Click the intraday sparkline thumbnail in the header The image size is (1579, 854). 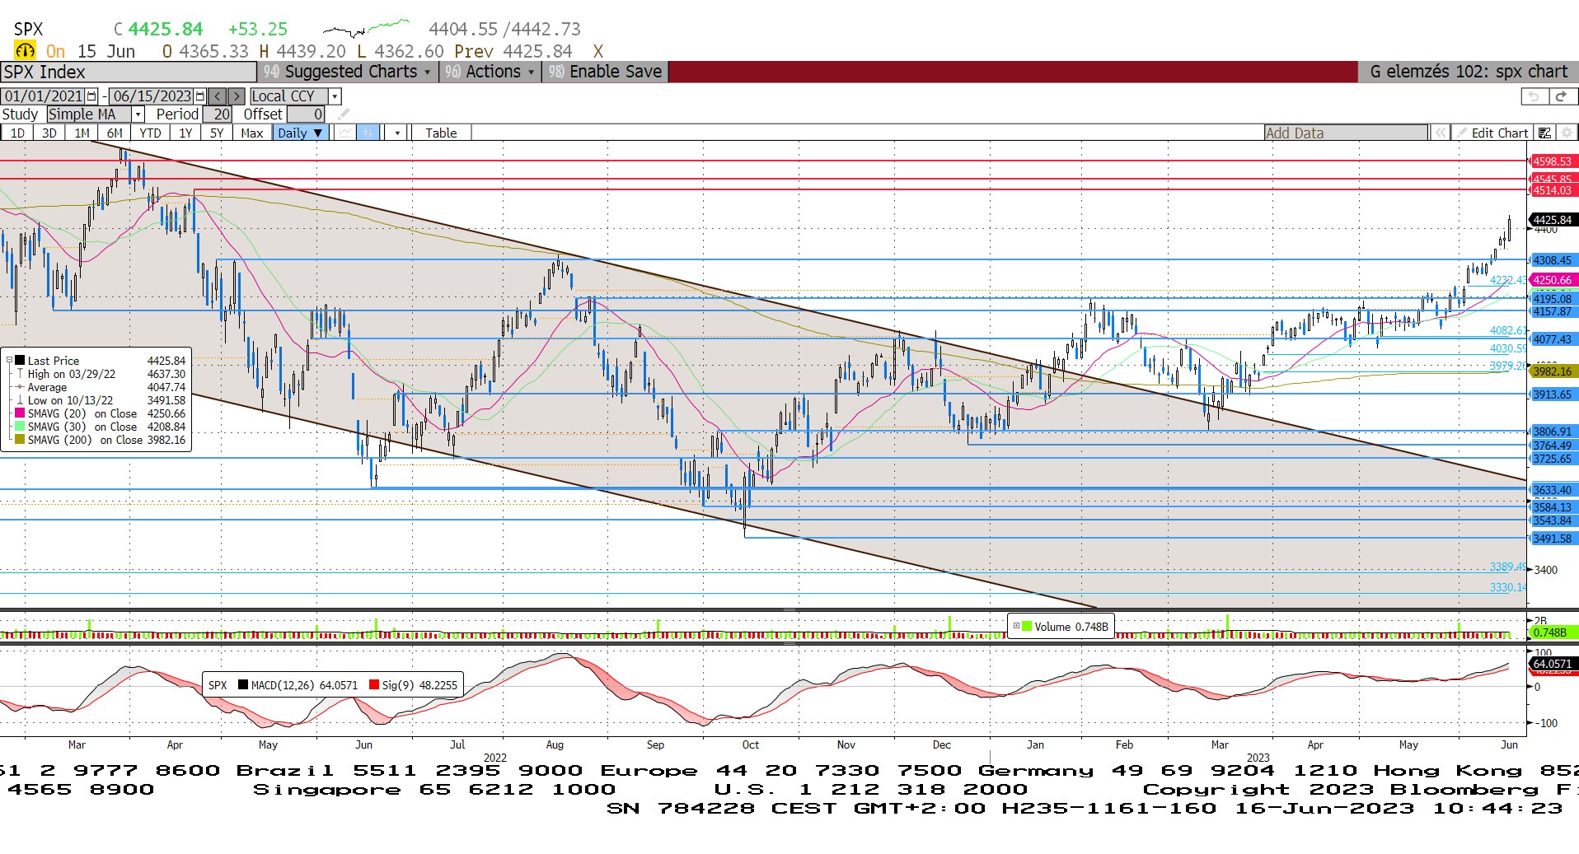coord(366,28)
